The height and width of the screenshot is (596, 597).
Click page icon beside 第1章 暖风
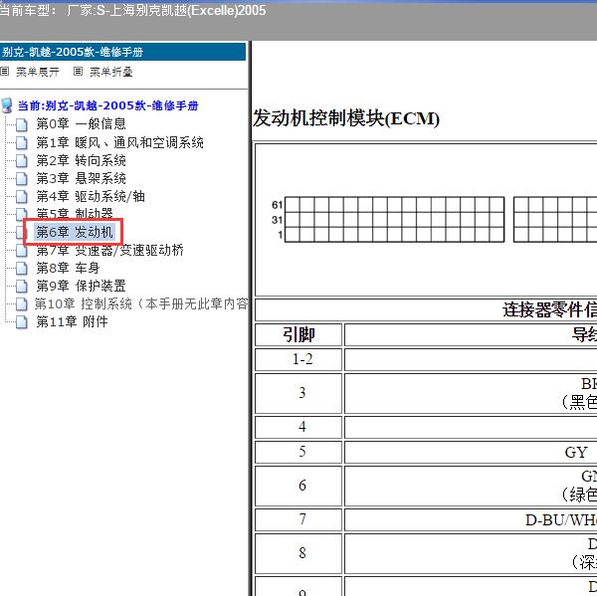22,143
